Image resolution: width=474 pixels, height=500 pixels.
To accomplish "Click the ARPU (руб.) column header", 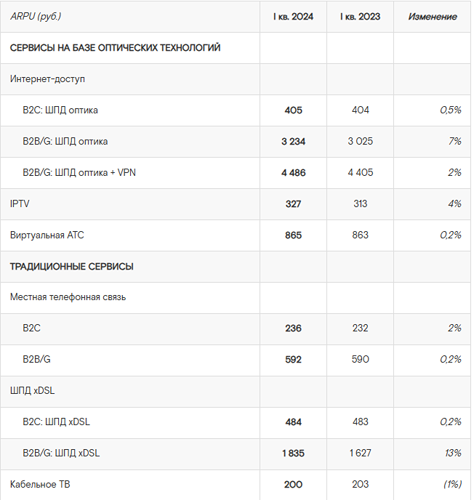I will (36, 17).
